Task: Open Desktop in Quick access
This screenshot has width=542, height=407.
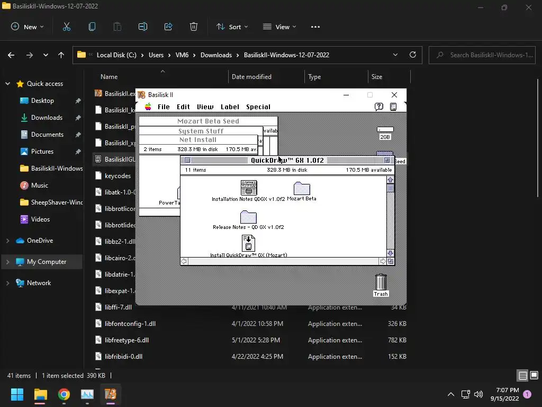Action: 42,100
